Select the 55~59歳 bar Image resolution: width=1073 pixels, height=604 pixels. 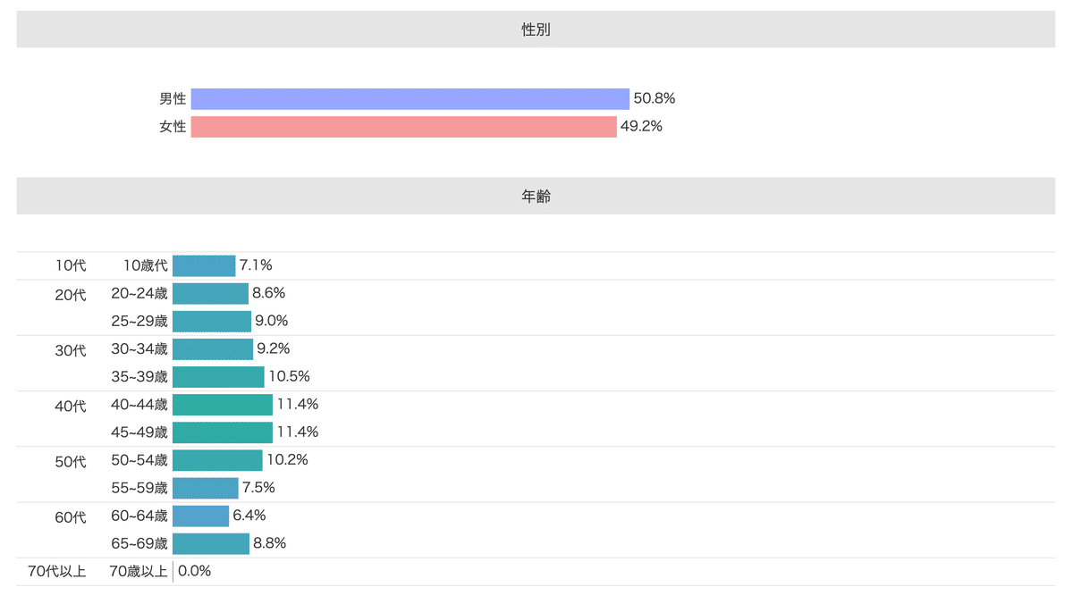206,488
